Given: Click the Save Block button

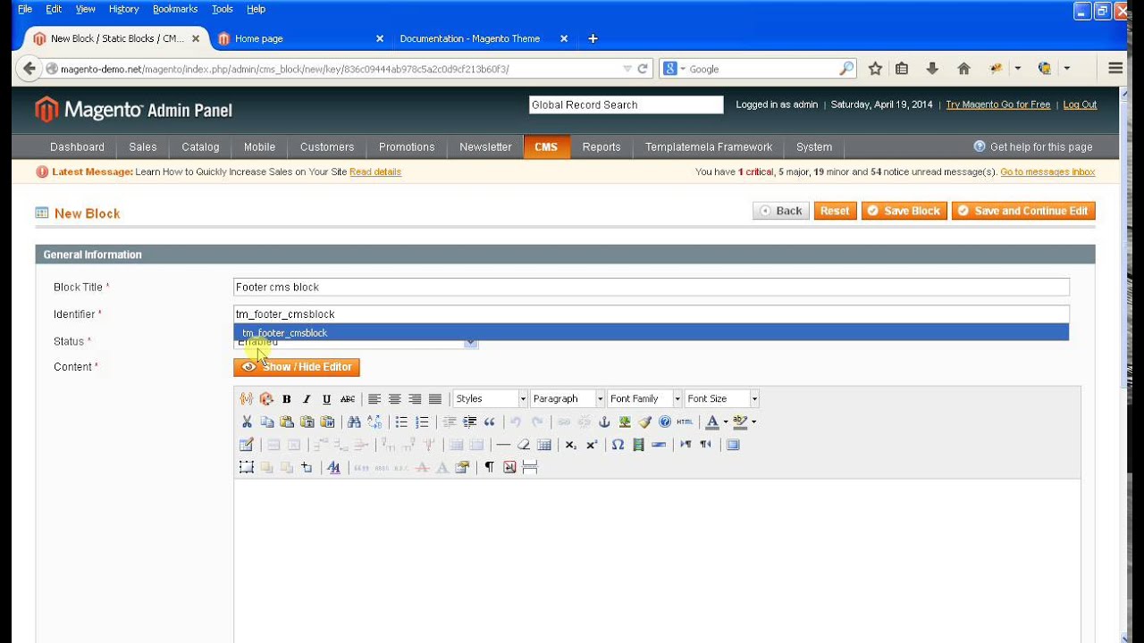Looking at the screenshot, I should [x=904, y=211].
